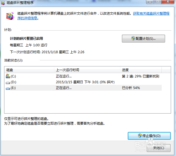Image resolution: width=176 pixels, height=156 pixels.
Task: Close dialog using 关闭(C) button
Action: click(x=159, y=148)
